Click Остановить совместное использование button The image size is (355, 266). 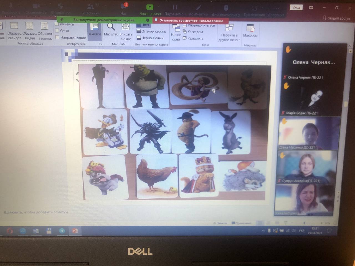(191, 21)
